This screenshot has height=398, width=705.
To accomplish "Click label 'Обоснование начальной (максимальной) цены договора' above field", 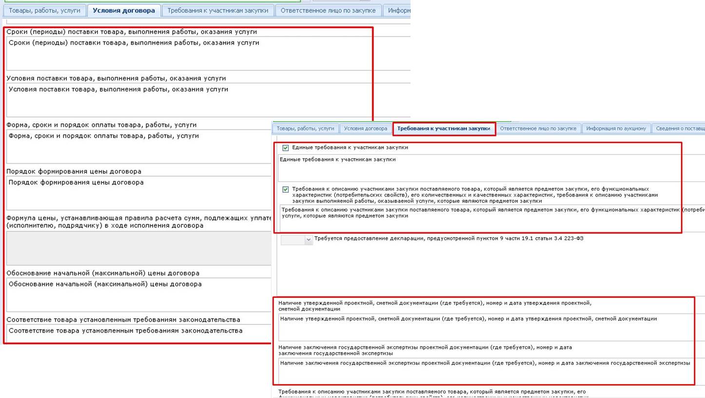I will point(103,273).
